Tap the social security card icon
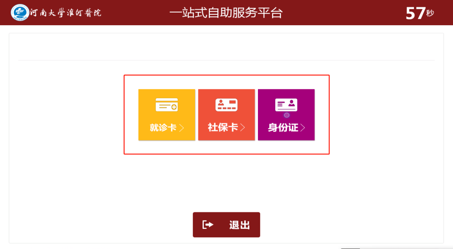The image size is (453, 249). pos(226,105)
